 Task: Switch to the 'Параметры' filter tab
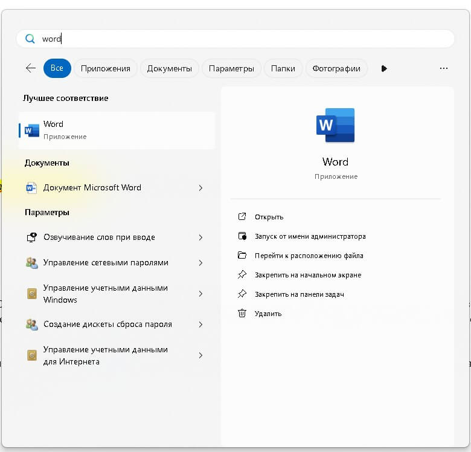pyautogui.click(x=231, y=68)
